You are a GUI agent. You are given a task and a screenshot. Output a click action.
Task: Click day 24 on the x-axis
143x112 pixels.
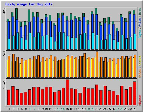tap(105, 109)
